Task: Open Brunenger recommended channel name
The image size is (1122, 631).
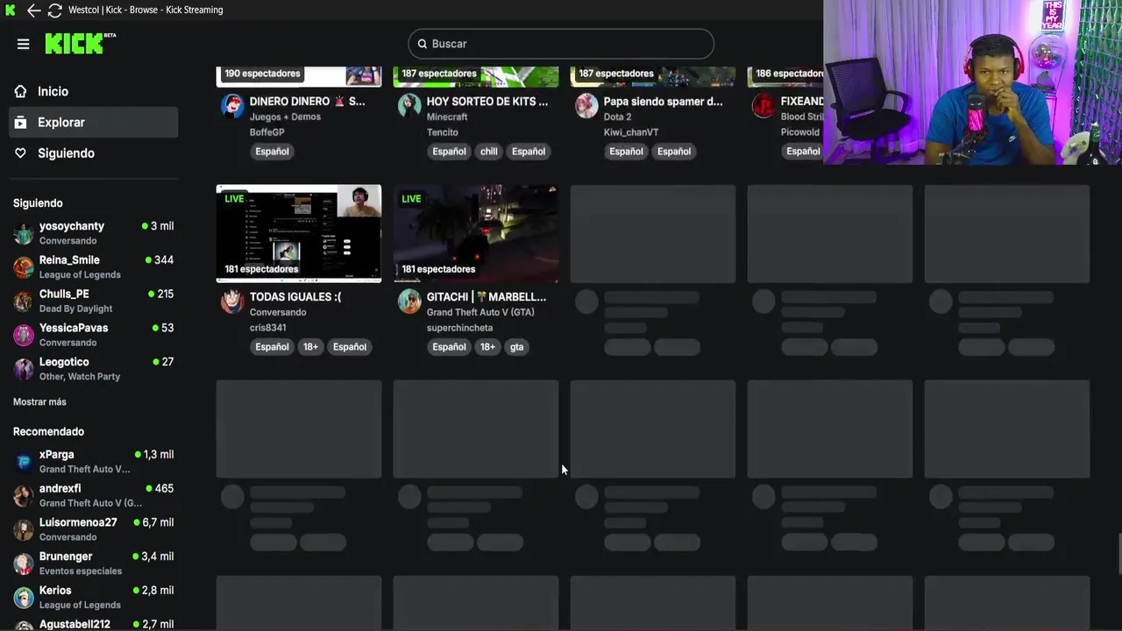Action: 66,557
